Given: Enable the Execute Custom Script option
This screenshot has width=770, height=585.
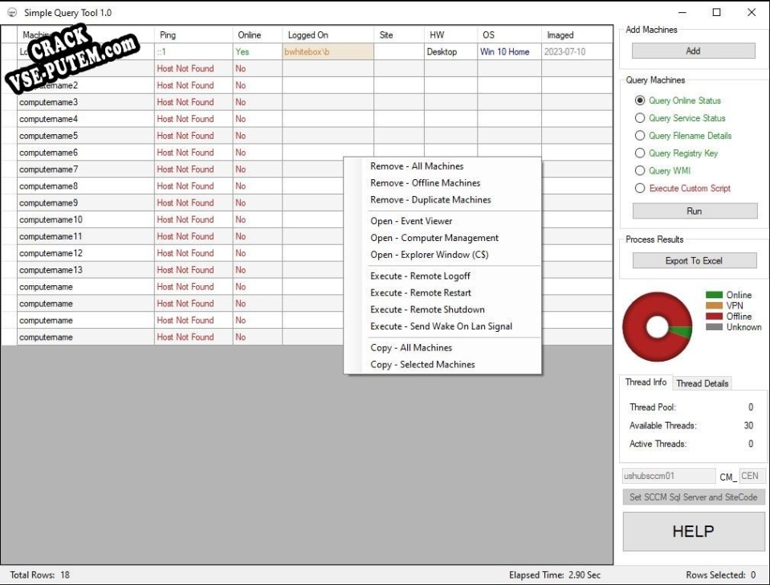Looking at the screenshot, I should [640, 188].
